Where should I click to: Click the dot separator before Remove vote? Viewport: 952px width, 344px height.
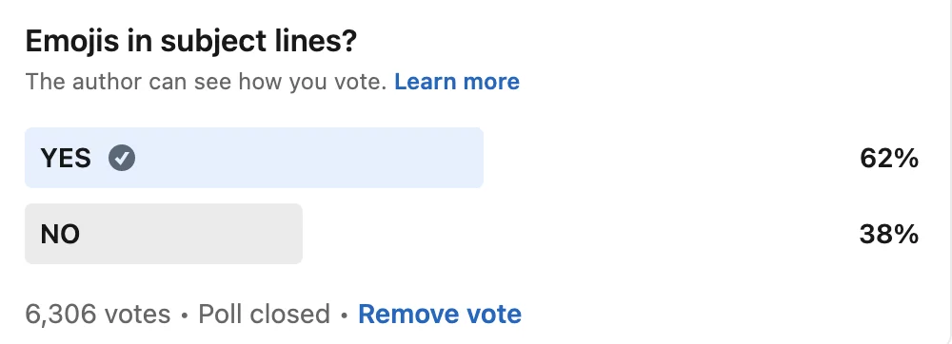[345, 315]
